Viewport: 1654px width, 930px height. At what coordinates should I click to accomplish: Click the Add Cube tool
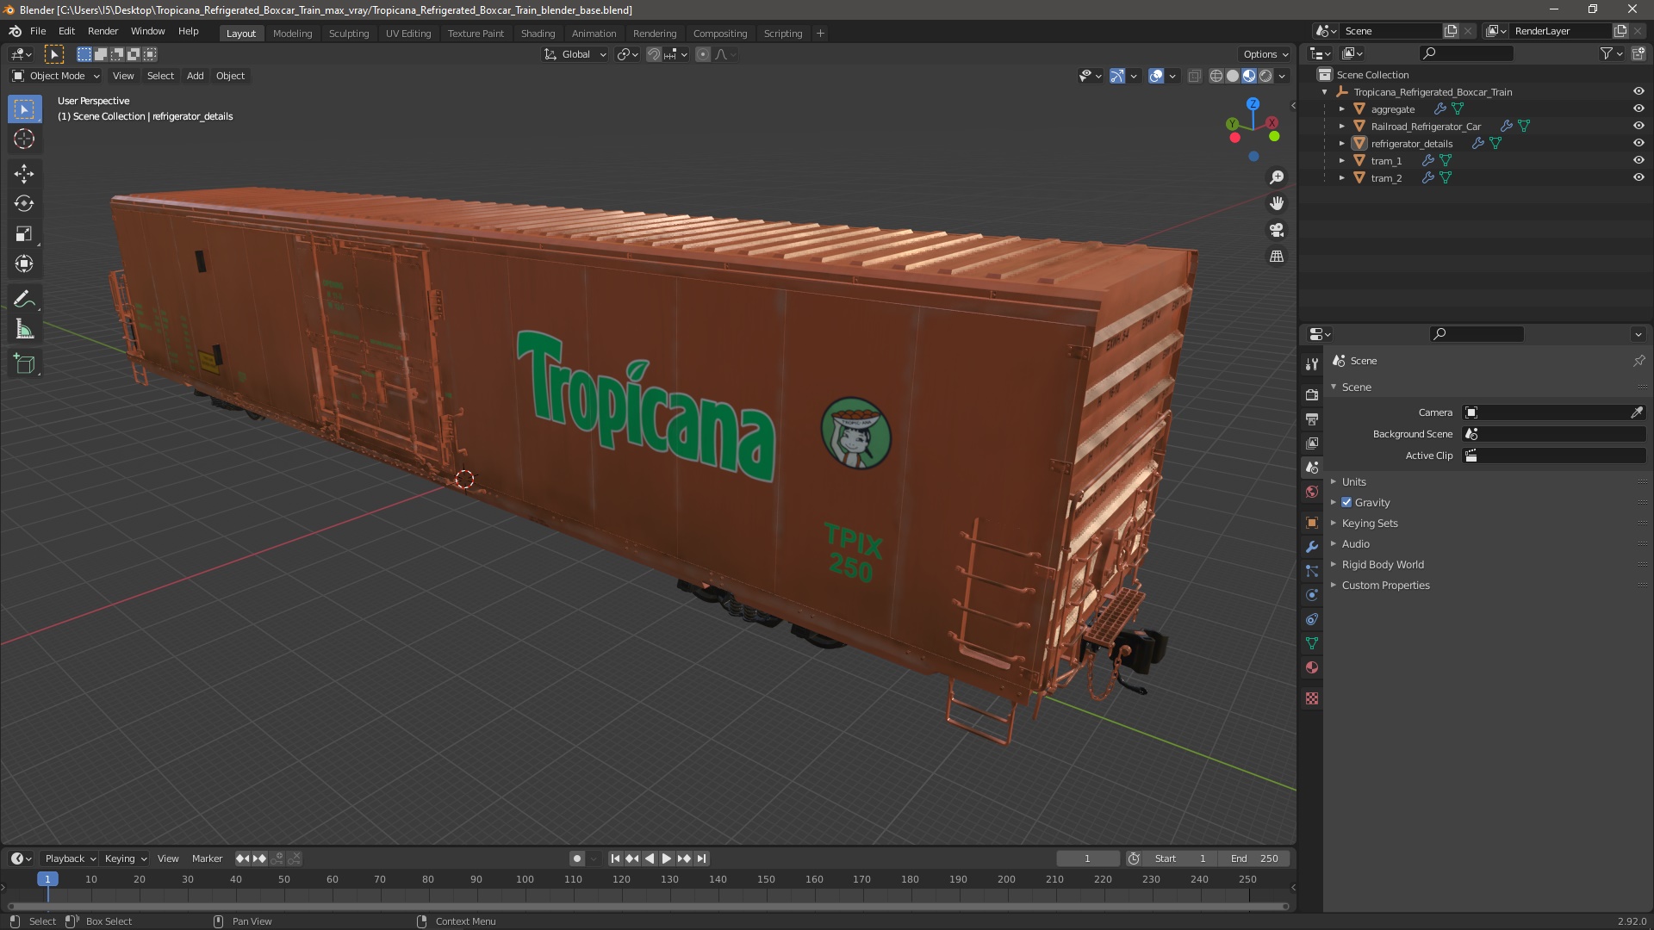24,364
